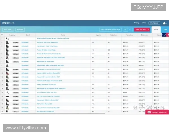The height and width of the screenshot is (135, 169).
Task: Select row number 12 cell
Action: point(2,81)
